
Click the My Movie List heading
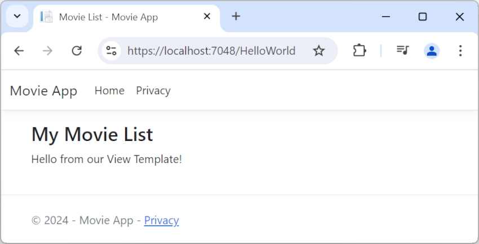92,134
